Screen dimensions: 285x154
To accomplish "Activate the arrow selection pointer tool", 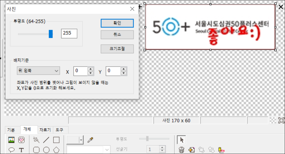I will point(181,140).
